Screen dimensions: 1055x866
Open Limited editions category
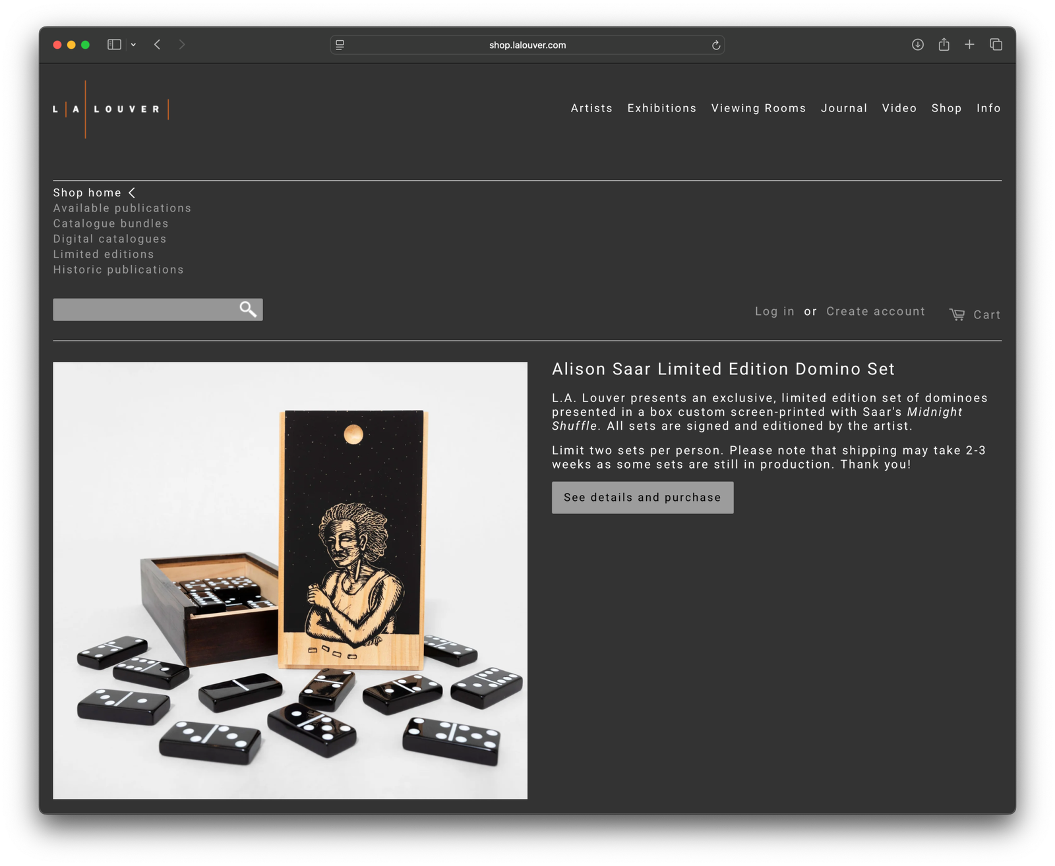click(104, 254)
